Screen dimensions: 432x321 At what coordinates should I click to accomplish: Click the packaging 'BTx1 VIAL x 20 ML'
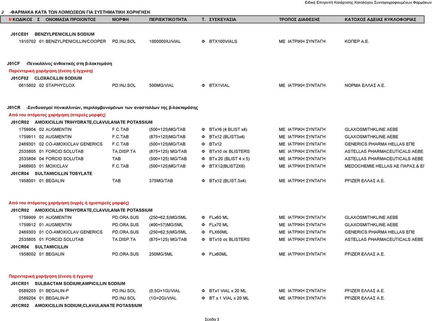228,291
